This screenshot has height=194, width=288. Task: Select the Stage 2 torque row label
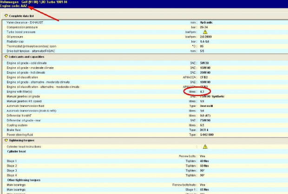point(12,166)
